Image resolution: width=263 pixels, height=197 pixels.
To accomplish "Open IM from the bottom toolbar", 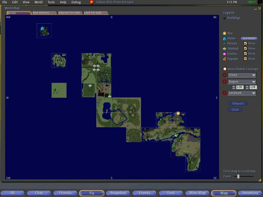I will coord(12,193).
